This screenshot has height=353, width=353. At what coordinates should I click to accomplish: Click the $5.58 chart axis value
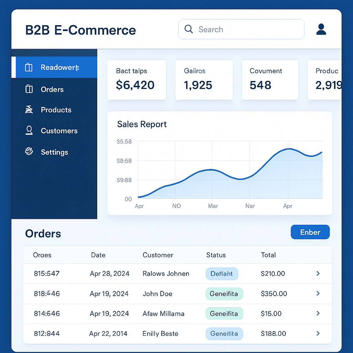[x=124, y=141]
